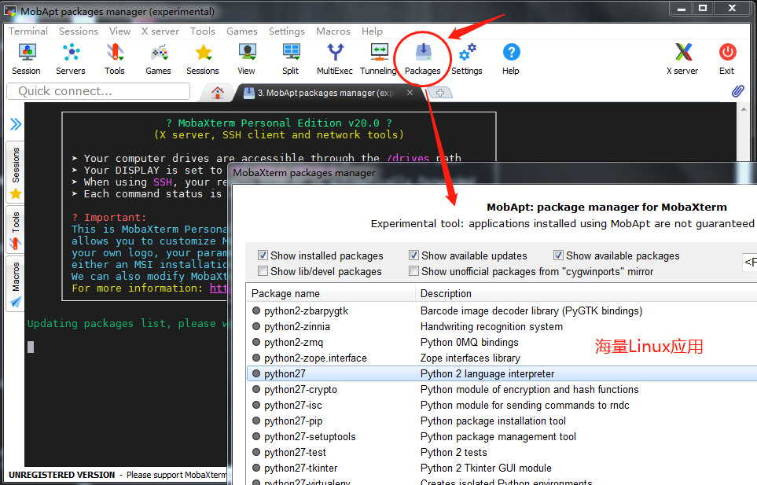Screen dimensions: 757x485
Task: Click the paperclip attachment icon
Action: pos(737,90)
